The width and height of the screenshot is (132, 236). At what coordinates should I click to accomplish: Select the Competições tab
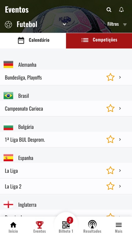99,40
